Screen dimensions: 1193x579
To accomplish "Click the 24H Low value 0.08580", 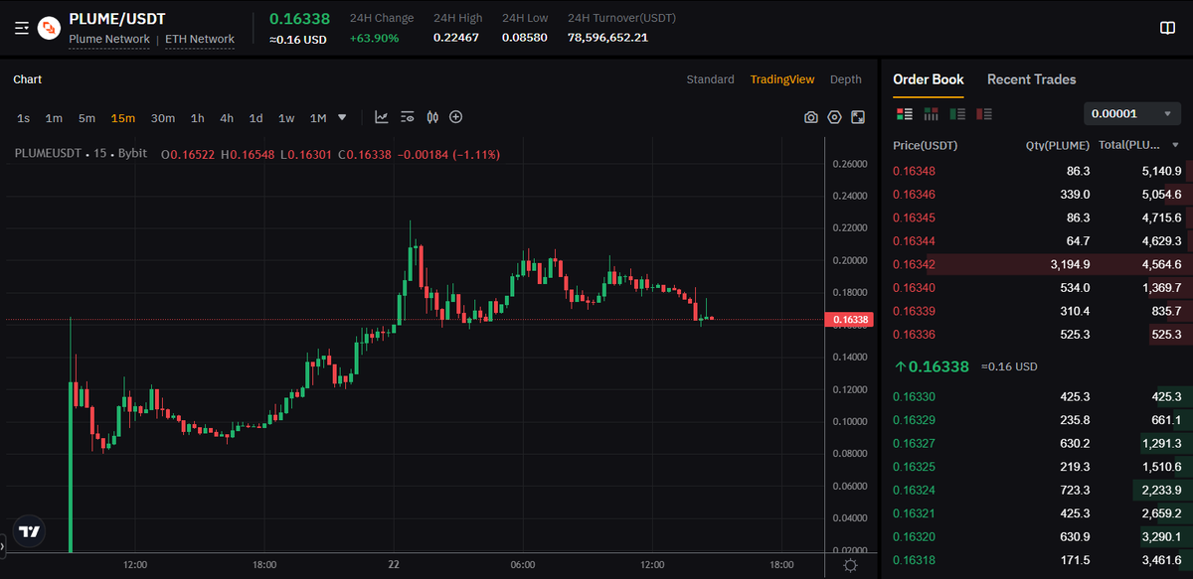I will point(525,38).
